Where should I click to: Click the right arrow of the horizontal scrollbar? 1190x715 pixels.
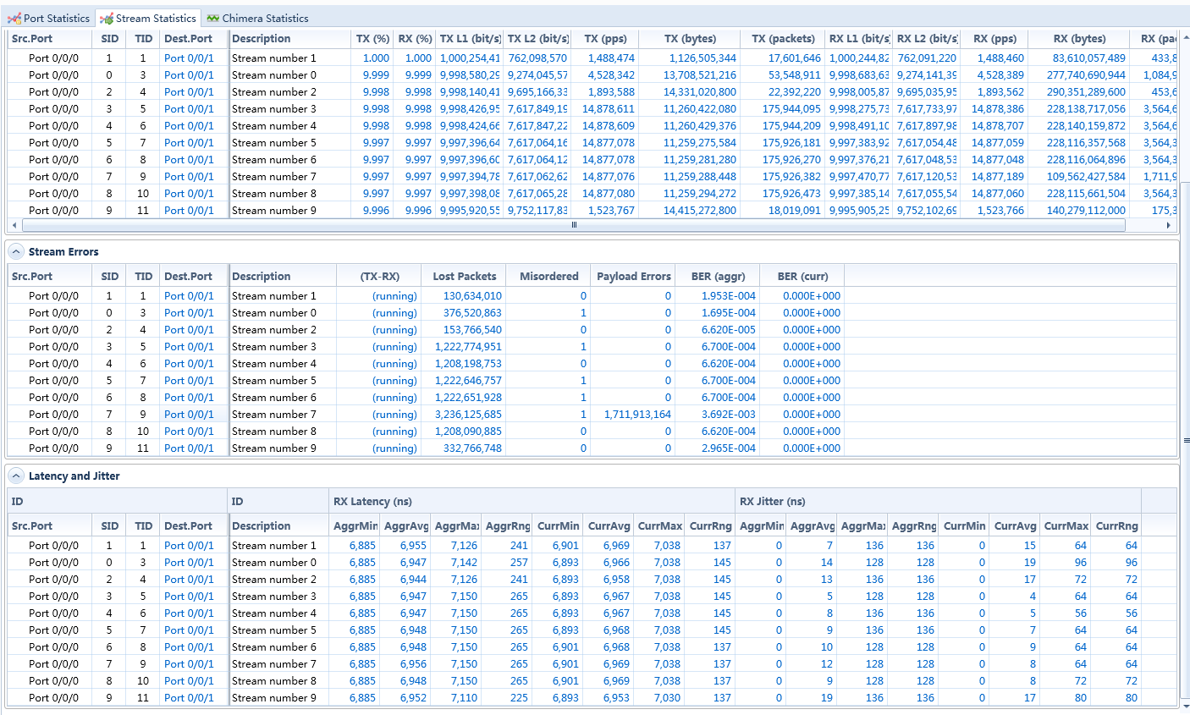(1169, 225)
